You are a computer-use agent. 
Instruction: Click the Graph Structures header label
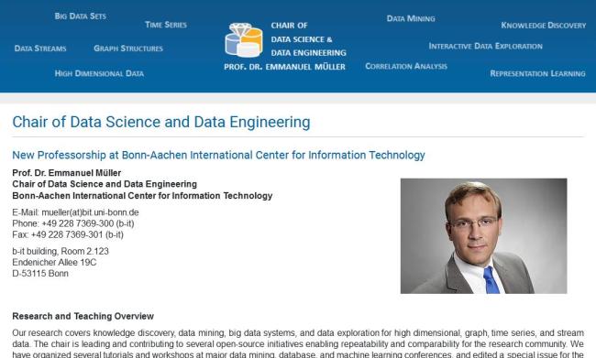[x=128, y=49]
